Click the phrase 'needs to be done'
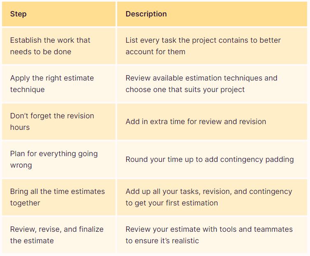Viewport: 310px width, 256px height. (x=41, y=52)
